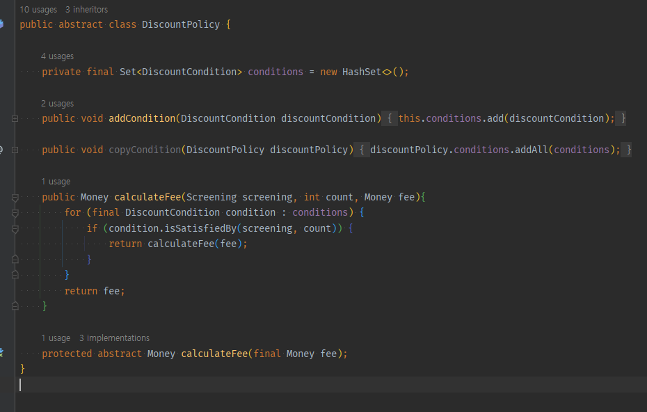The image size is (647, 412).
Task: Click the 'abstract' keyword in class declaration
Action: coord(81,25)
